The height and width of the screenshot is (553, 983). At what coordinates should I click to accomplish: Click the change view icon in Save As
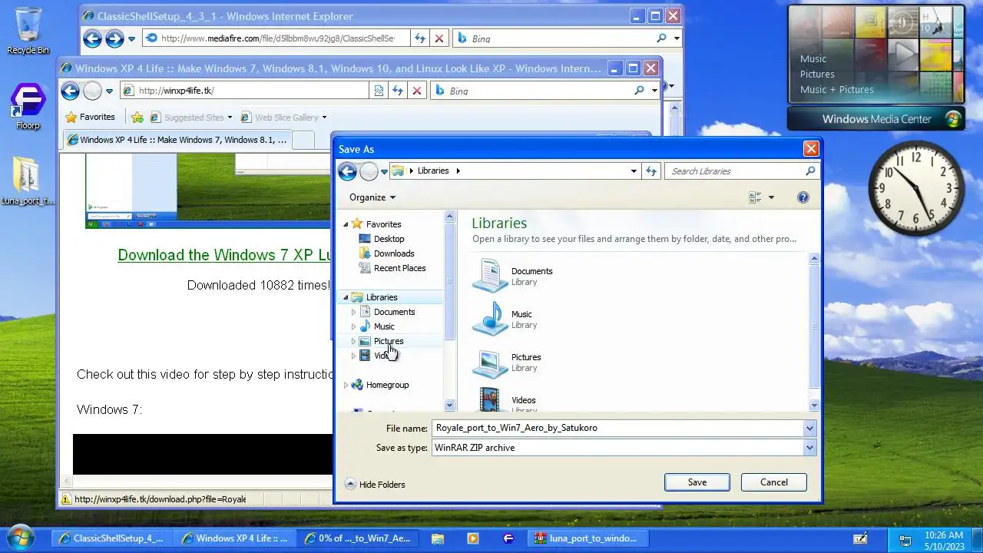point(755,197)
